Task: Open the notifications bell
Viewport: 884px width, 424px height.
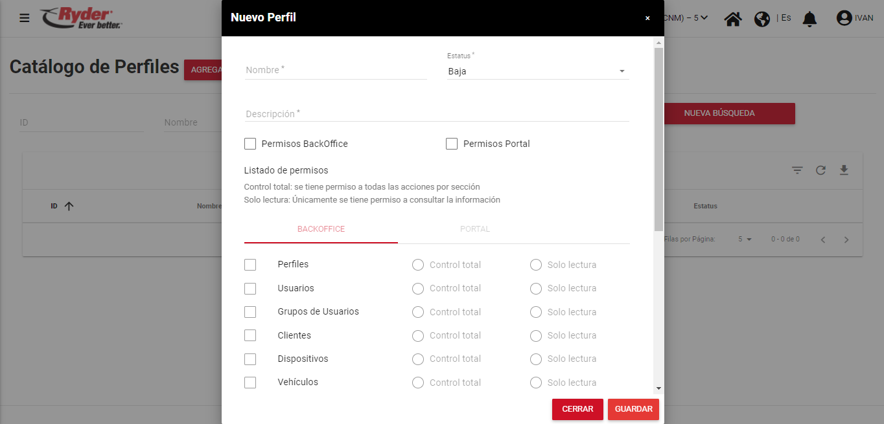Action: click(x=809, y=19)
